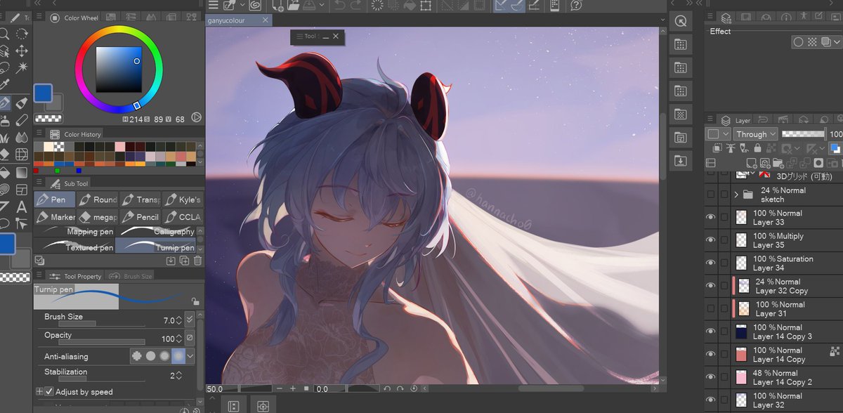
Task: Select the Gradient tool
Action: (x=22, y=172)
